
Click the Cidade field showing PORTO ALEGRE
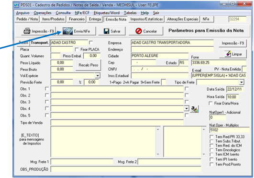tap(160, 56)
